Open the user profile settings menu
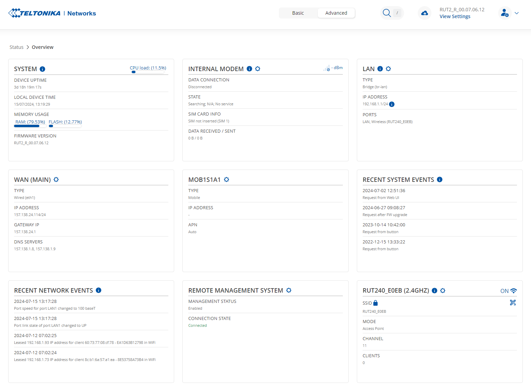Image resolution: width=531 pixels, height=388 pixels. [505, 13]
